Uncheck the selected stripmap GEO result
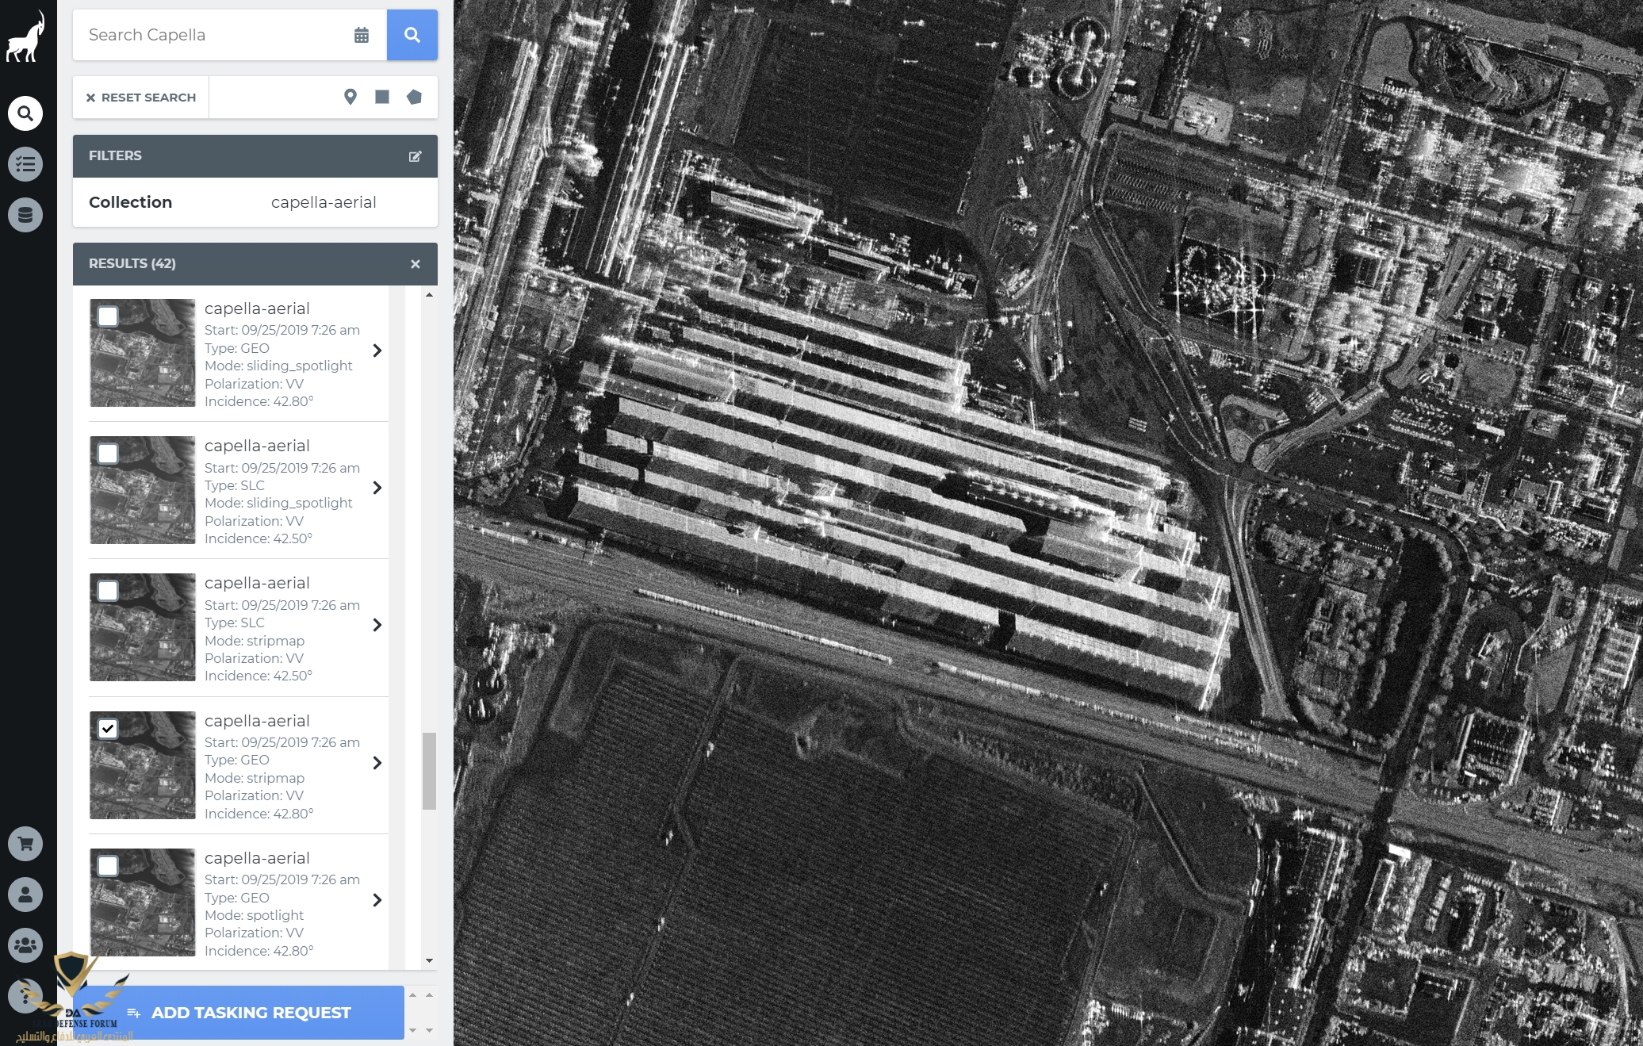The width and height of the screenshot is (1643, 1046). coord(108,728)
